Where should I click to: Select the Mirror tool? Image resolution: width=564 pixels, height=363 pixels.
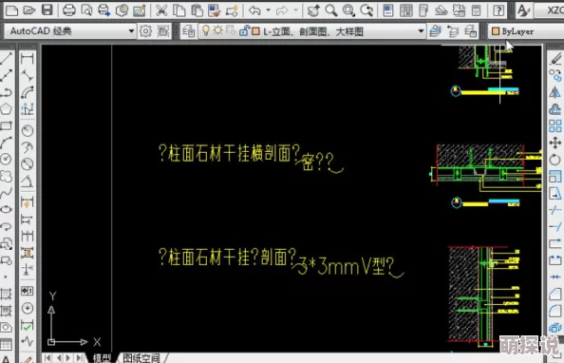click(x=555, y=92)
